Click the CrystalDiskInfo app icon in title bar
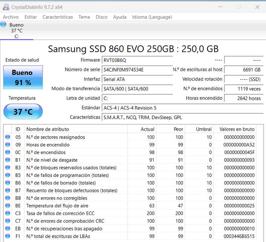 click(6, 7)
